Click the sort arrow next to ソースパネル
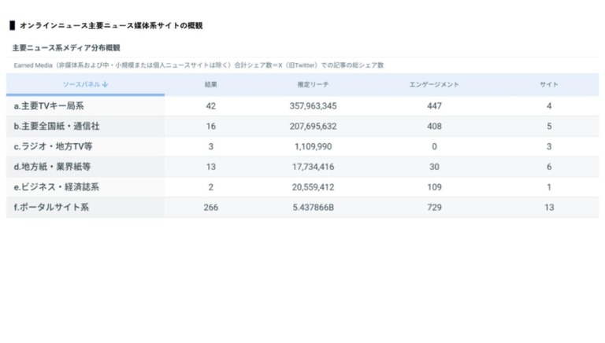The height and width of the screenshot is (343, 605). (105, 84)
